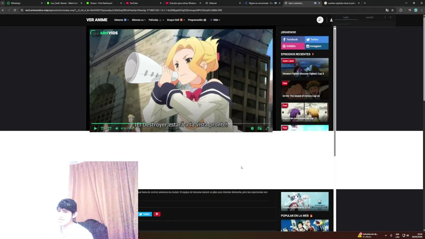Open the browser profile avatar
This screenshot has height=239, width=425.
tap(416, 10)
